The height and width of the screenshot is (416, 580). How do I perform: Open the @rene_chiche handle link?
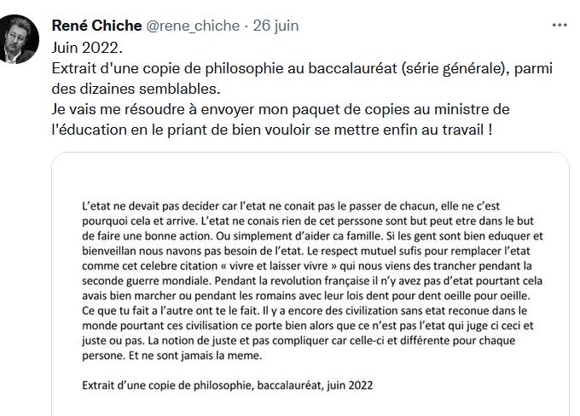pyautogui.click(x=193, y=26)
